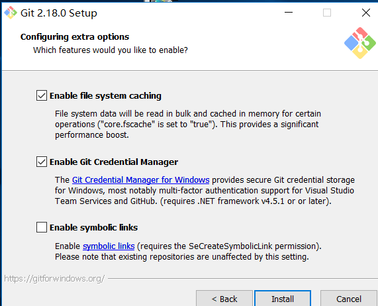The width and height of the screenshot is (378, 306).
Task: Minimize the Git Setup window
Action: [x=289, y=13]
